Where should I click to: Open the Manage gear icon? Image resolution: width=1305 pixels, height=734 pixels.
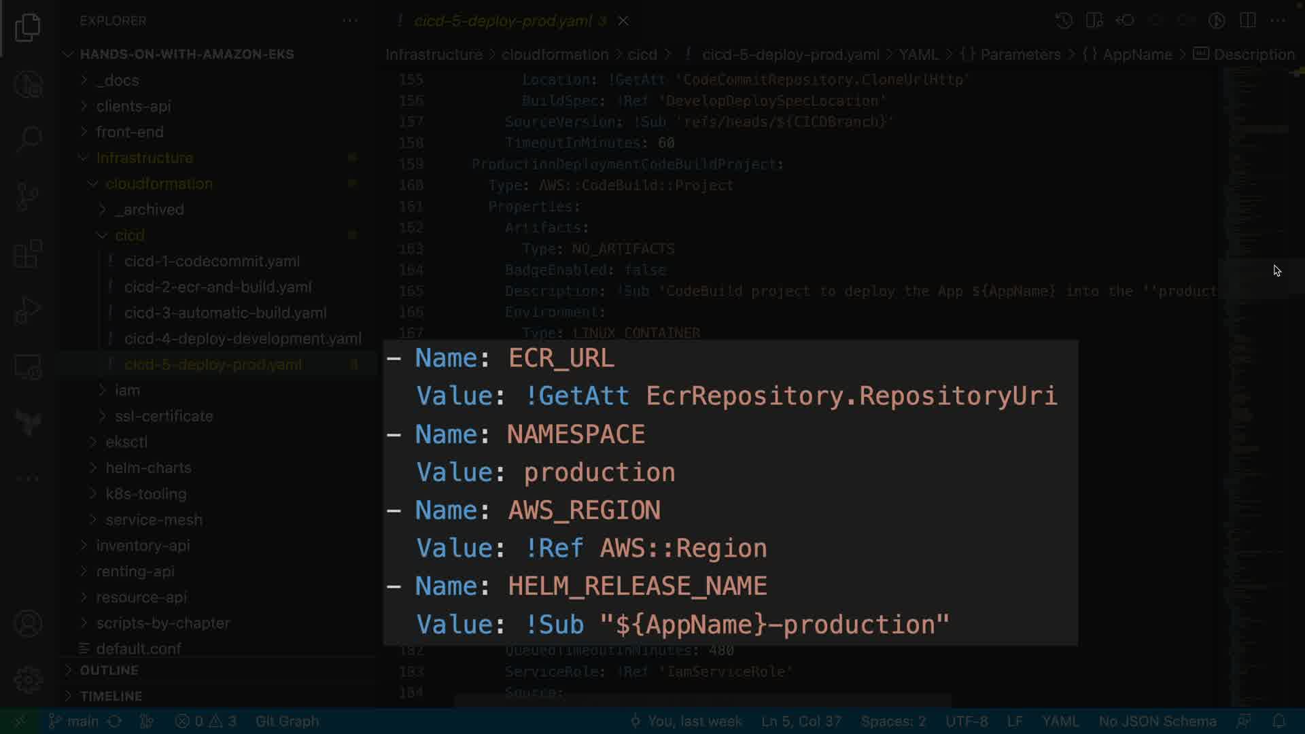28,680
